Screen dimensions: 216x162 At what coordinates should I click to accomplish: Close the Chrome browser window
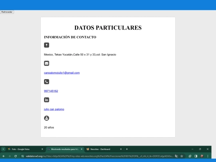coord(208,149)
